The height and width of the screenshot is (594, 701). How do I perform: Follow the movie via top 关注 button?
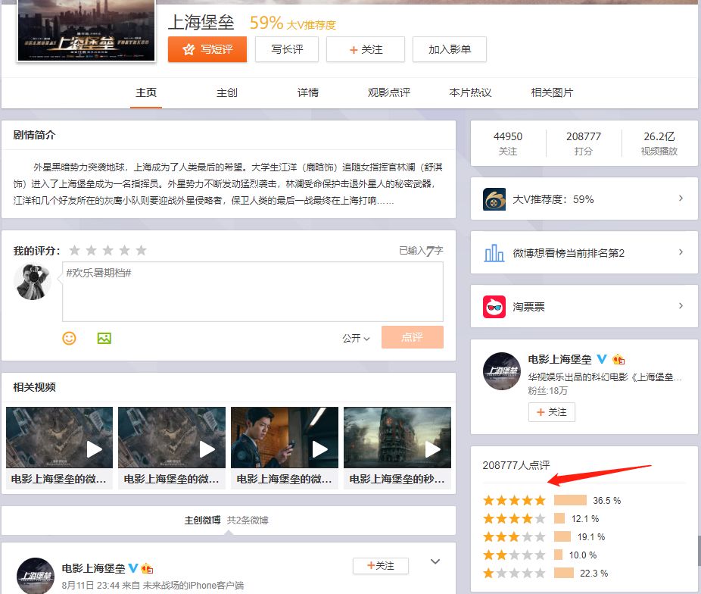[x=365, y=49]
